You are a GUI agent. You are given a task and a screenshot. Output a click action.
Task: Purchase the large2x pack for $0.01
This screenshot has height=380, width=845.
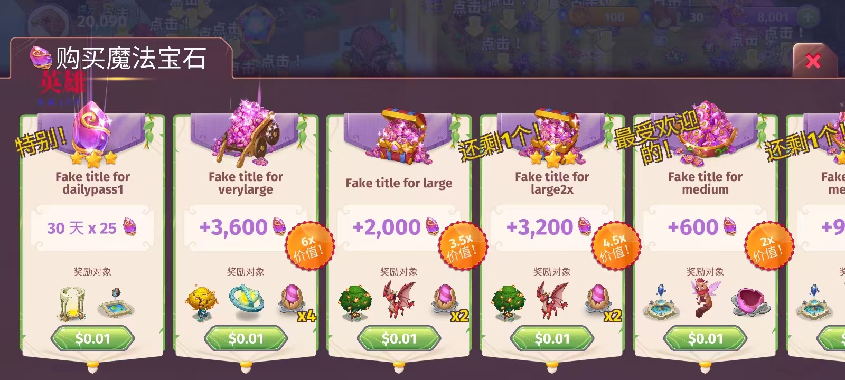click(552, 338)
